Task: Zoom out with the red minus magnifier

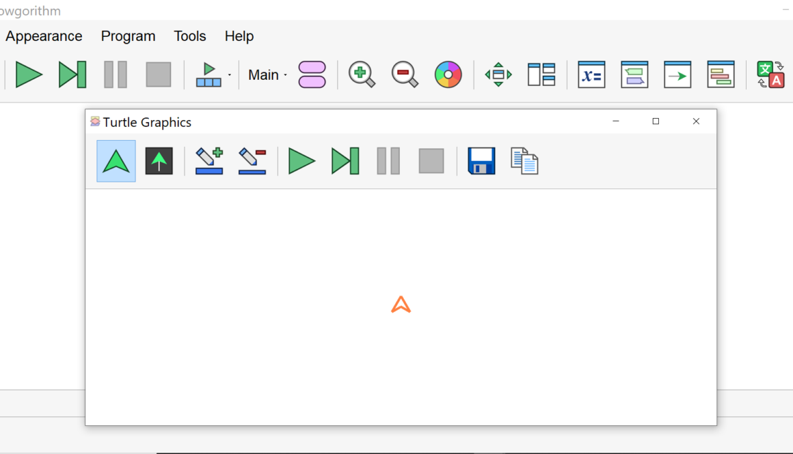Action: pyautogui.click(x=405, y=74)
